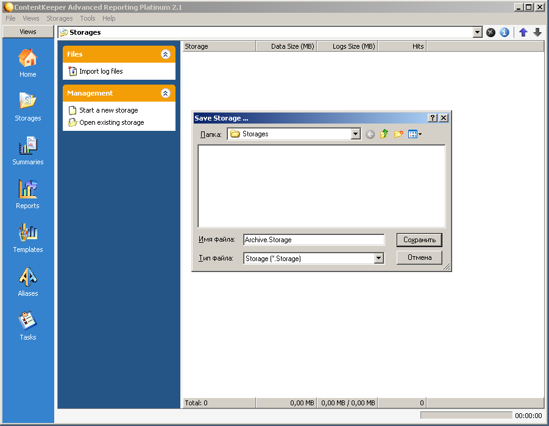The image size is (549, 426).
Task: Click the Views header button
Action: (x=28, y=32)
